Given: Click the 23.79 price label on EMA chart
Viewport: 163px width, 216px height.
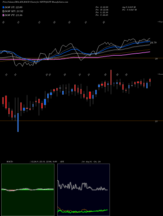Looking at the screenshot, I should tap(153, 43).
